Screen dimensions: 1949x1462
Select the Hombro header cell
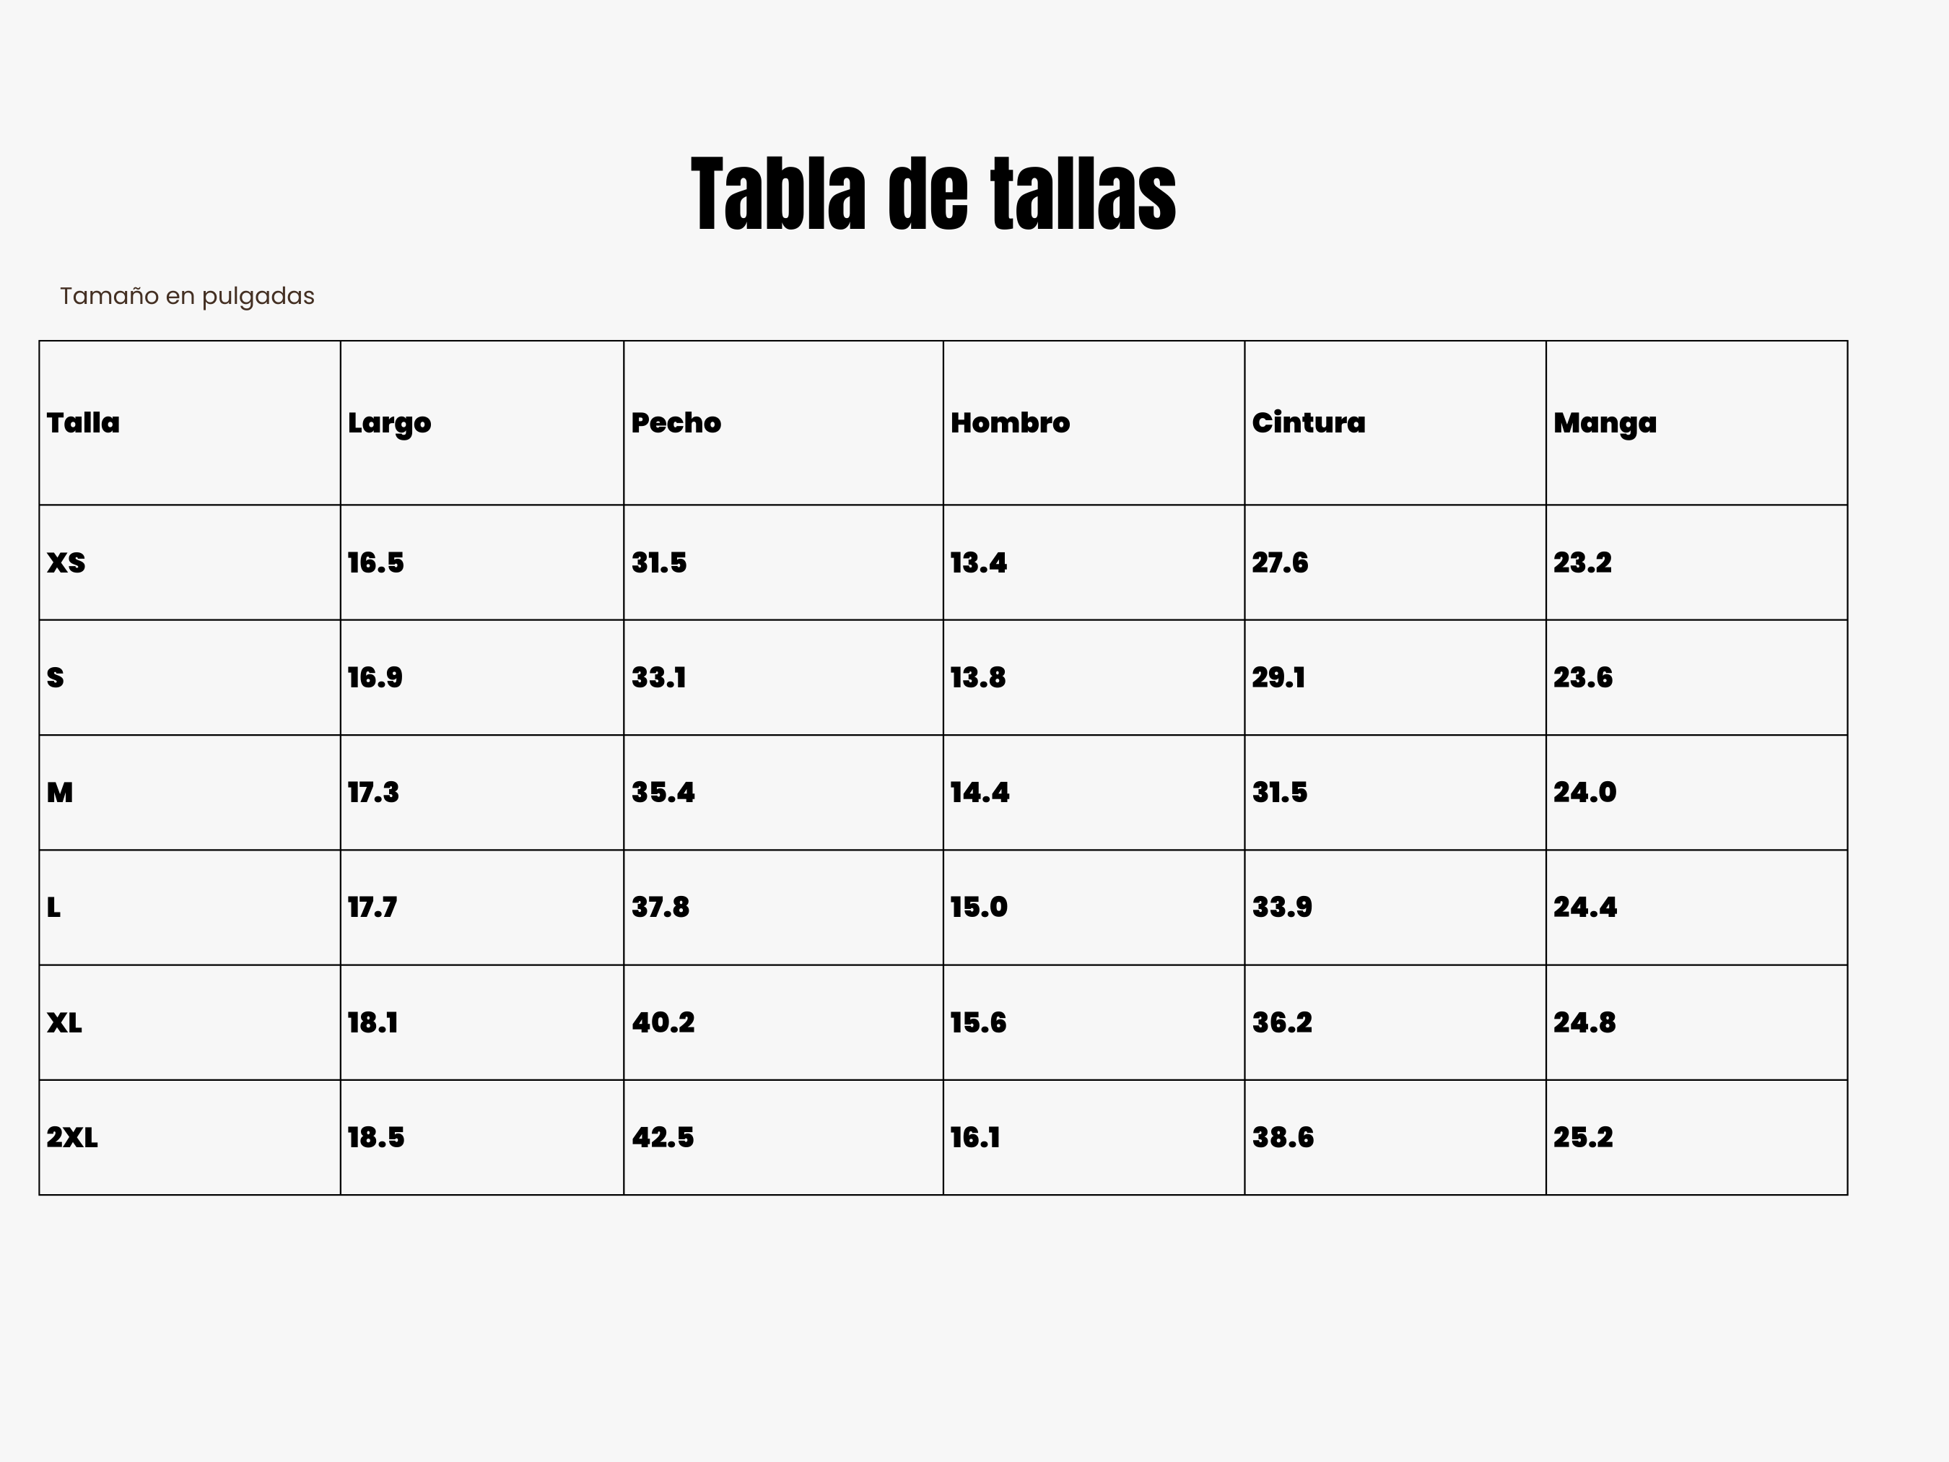point(1010,423)
